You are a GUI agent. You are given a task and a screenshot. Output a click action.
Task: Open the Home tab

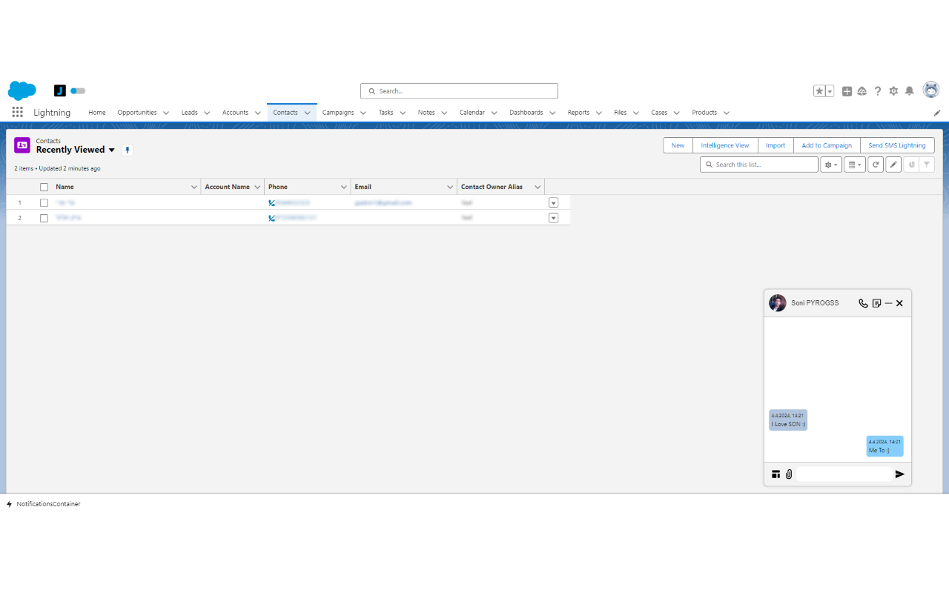(x=97, y=113)
